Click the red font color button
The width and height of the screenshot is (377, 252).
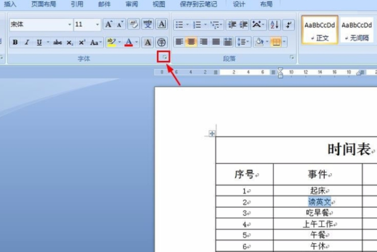(x=129, y=43)
